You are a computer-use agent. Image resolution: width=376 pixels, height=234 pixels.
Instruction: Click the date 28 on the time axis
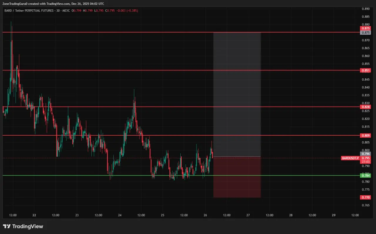(x=291, y=215)
